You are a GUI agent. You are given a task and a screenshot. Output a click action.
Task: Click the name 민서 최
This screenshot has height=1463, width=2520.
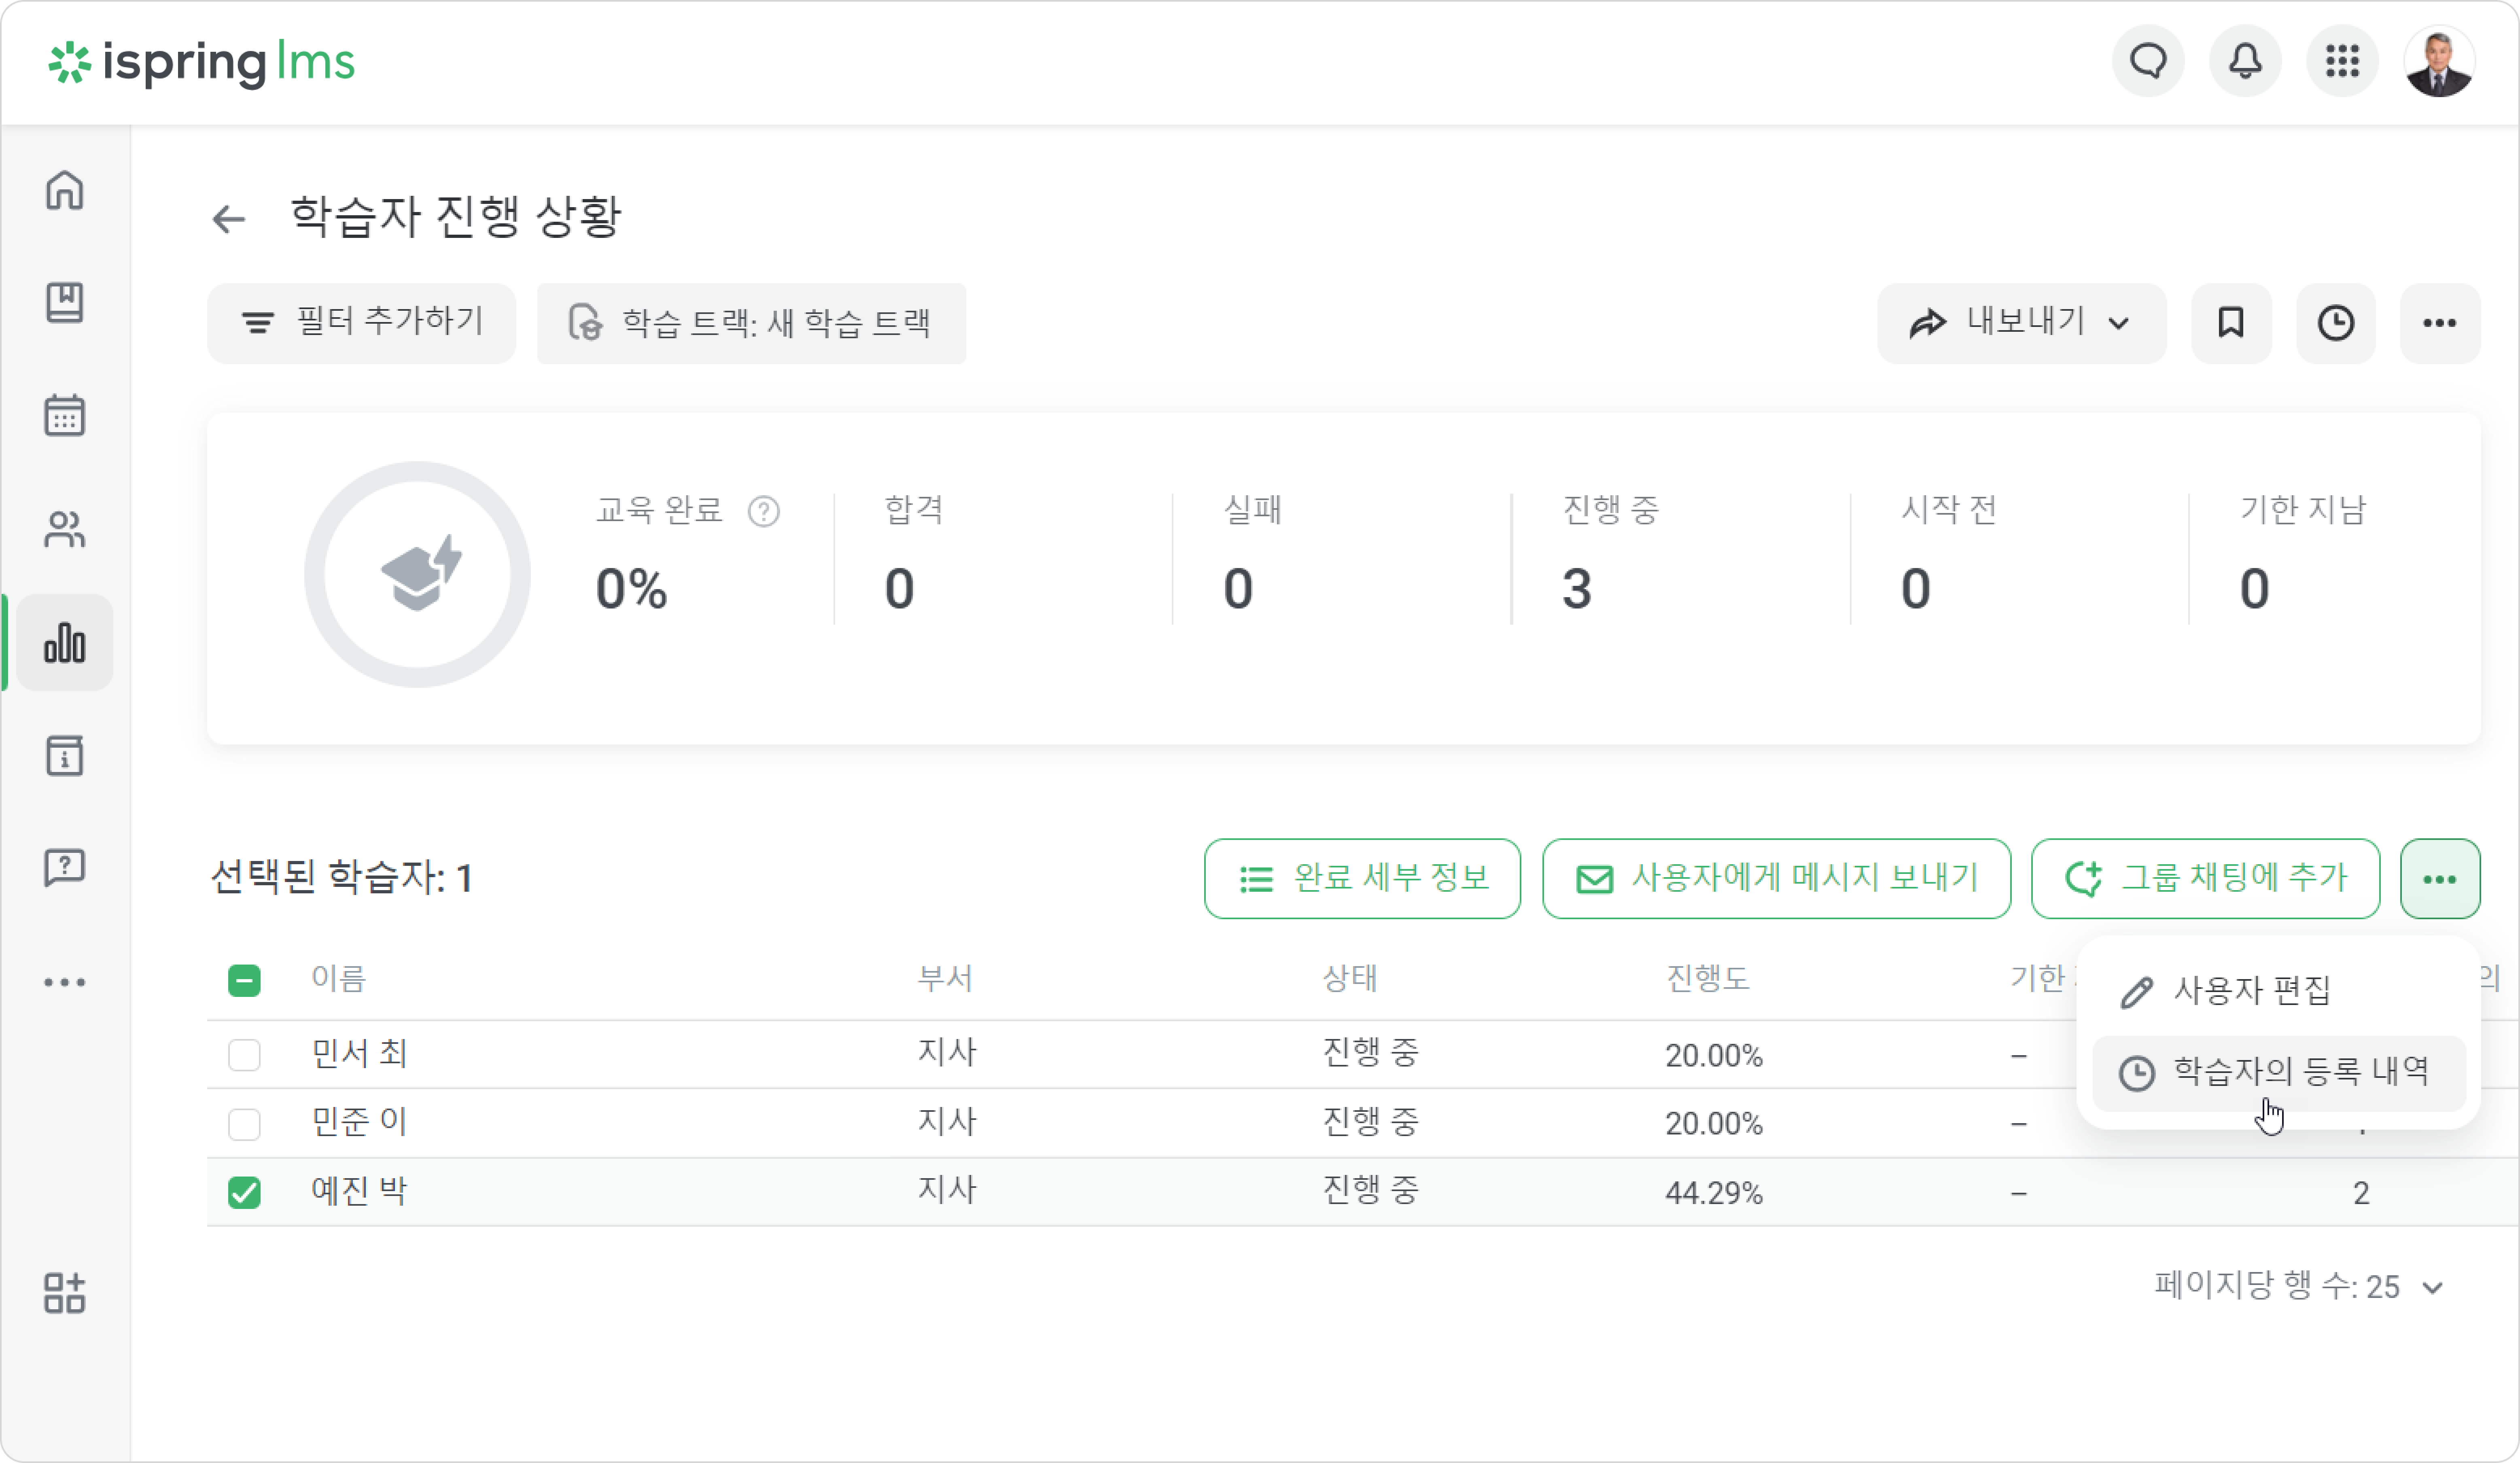(x=359, y=1053)
